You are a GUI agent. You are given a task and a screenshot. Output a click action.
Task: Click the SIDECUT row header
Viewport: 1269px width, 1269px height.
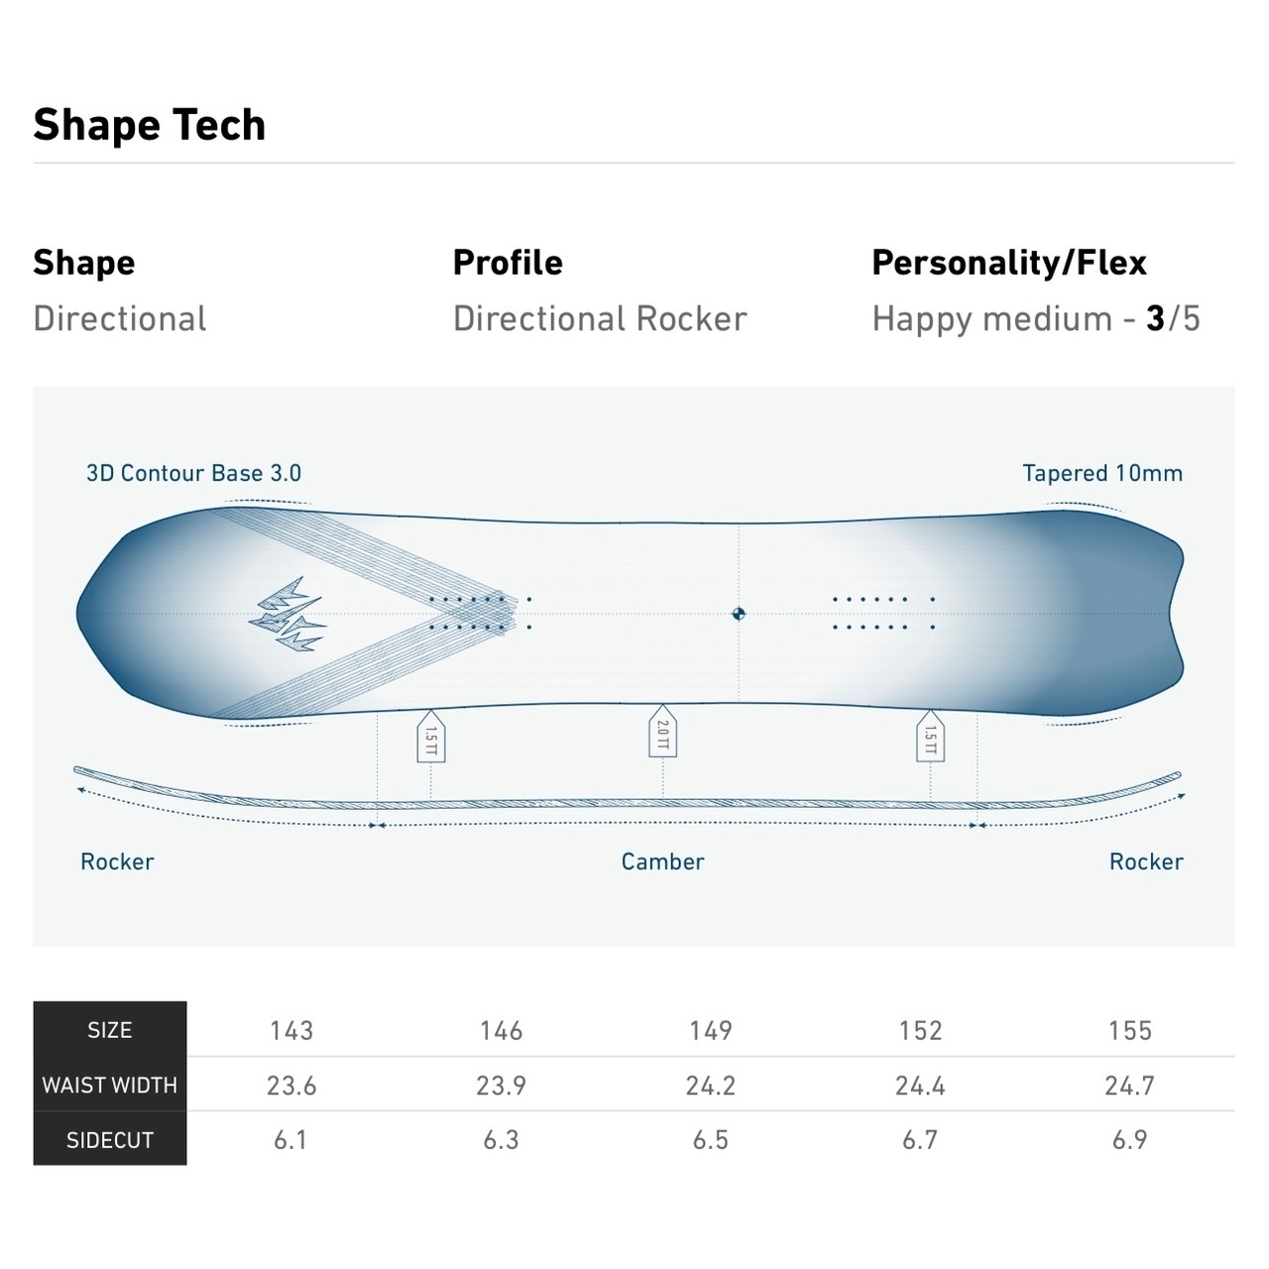(x=110, y=1140)
